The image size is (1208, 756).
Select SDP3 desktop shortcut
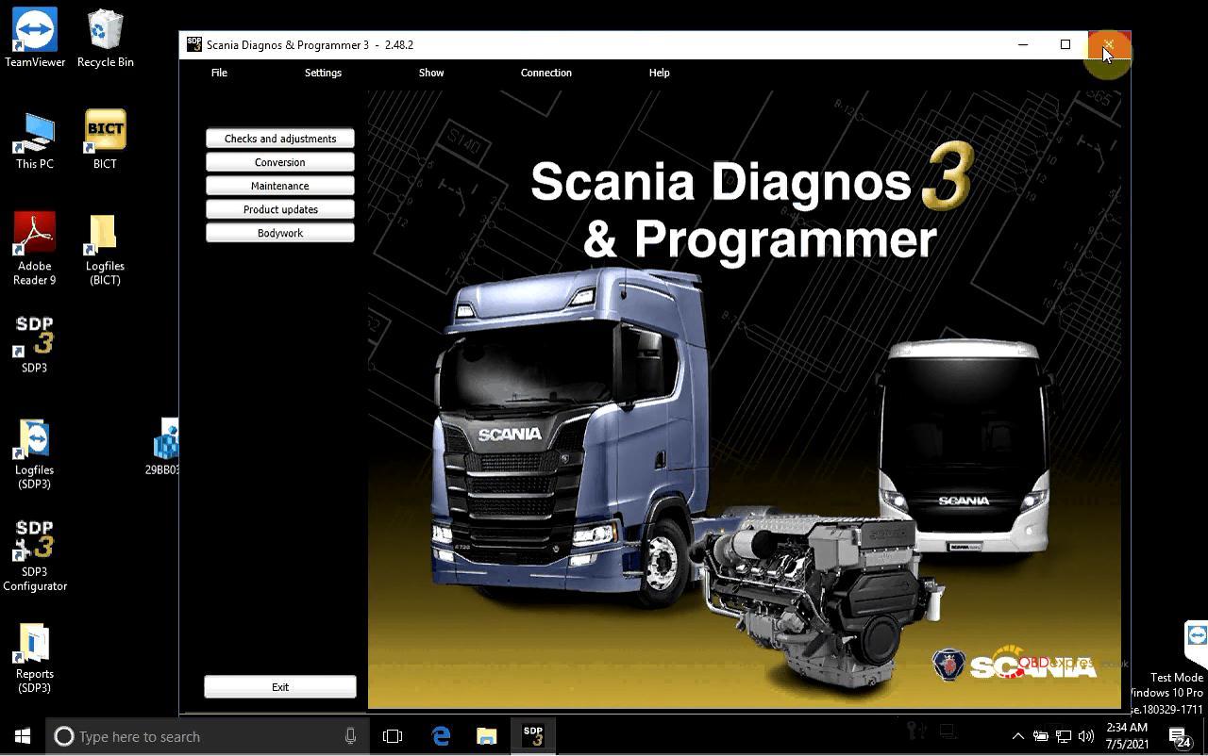35,344
